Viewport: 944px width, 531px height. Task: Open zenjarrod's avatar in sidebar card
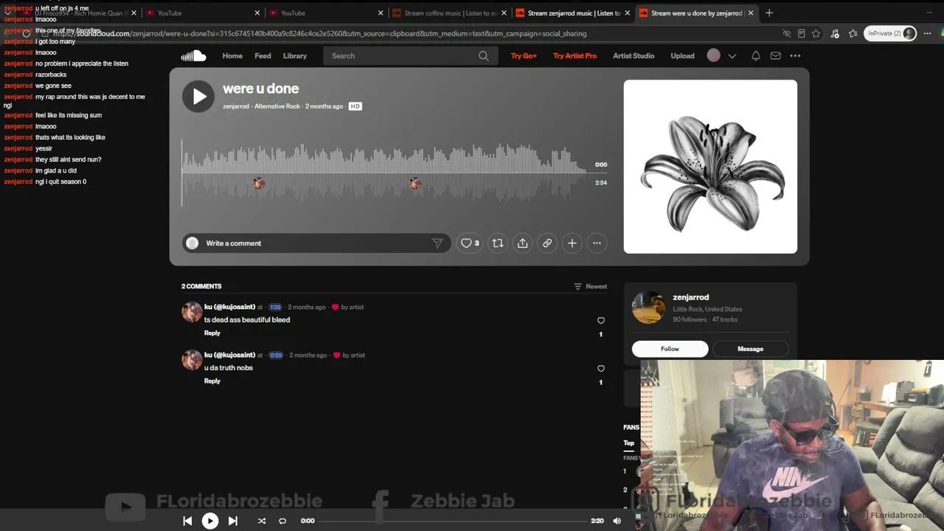click(x=648, y=308)
